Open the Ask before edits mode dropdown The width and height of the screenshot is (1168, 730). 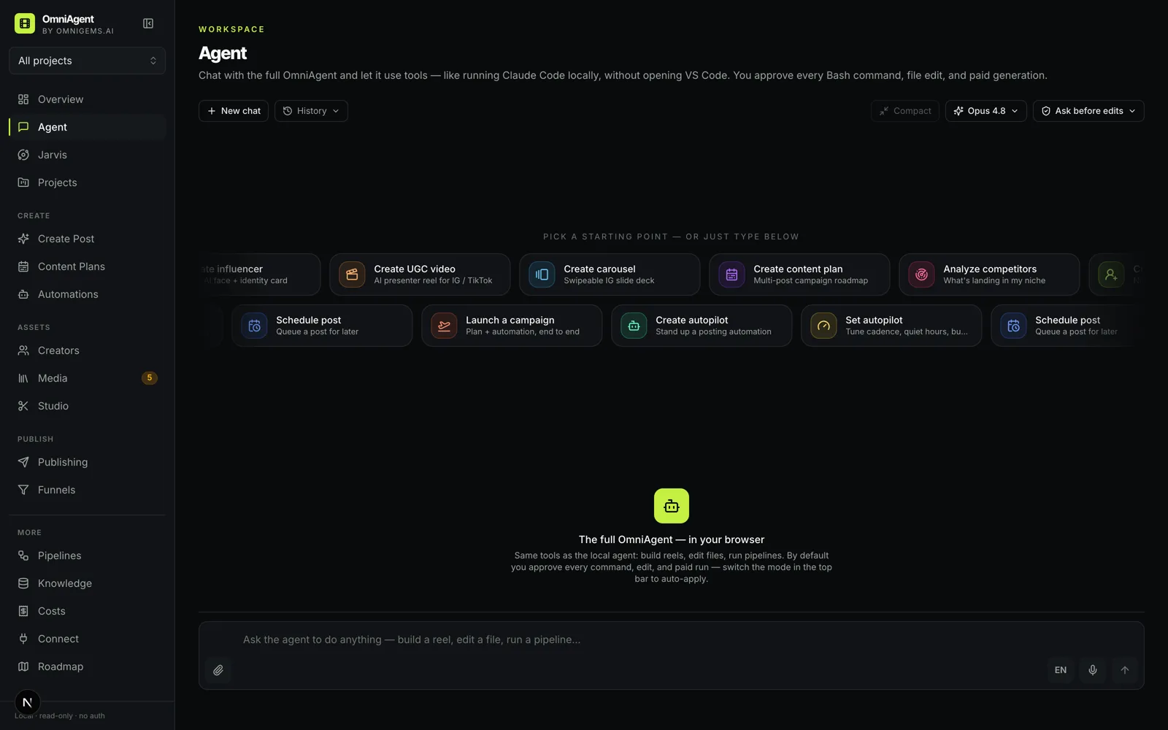coord(1088,111)
